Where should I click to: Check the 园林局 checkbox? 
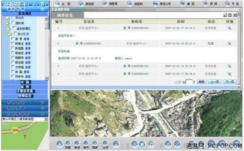[13, 23]
